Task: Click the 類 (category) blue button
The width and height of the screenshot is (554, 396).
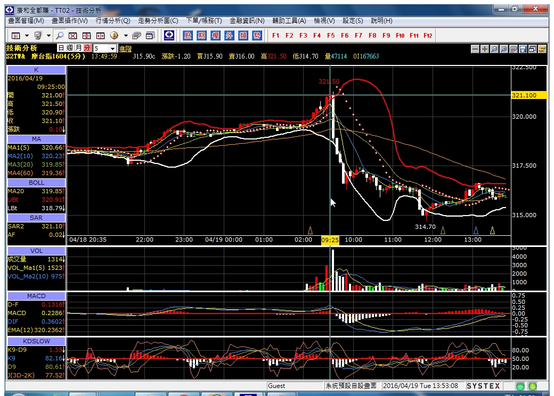Action: coord(243,35)
